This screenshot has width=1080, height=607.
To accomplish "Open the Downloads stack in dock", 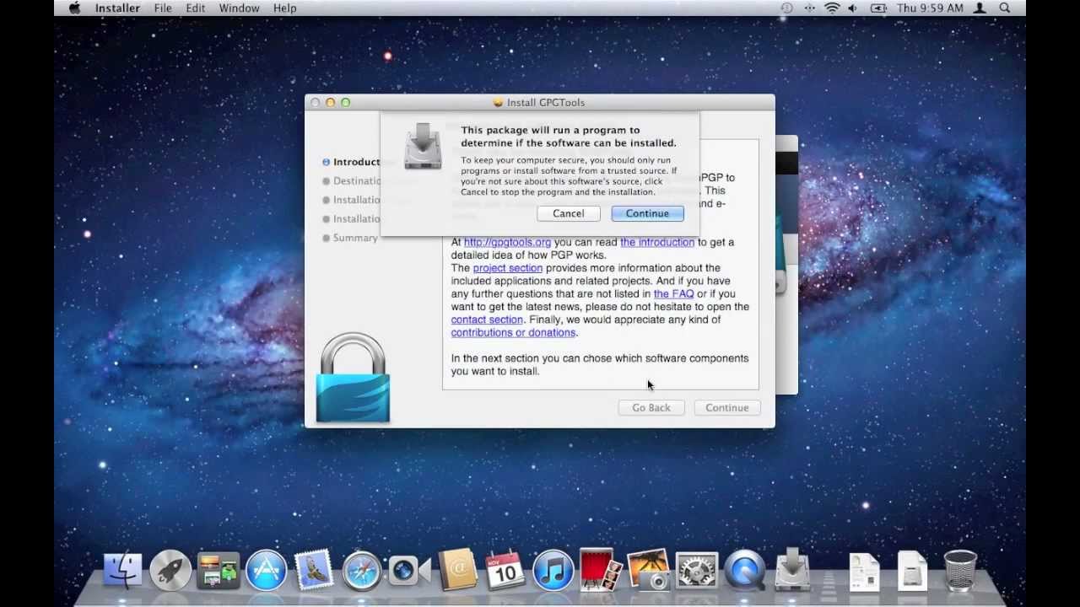I will click(x=912, y=571).
